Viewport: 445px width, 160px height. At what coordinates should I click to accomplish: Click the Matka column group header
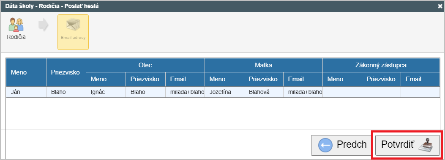point(263,65)
